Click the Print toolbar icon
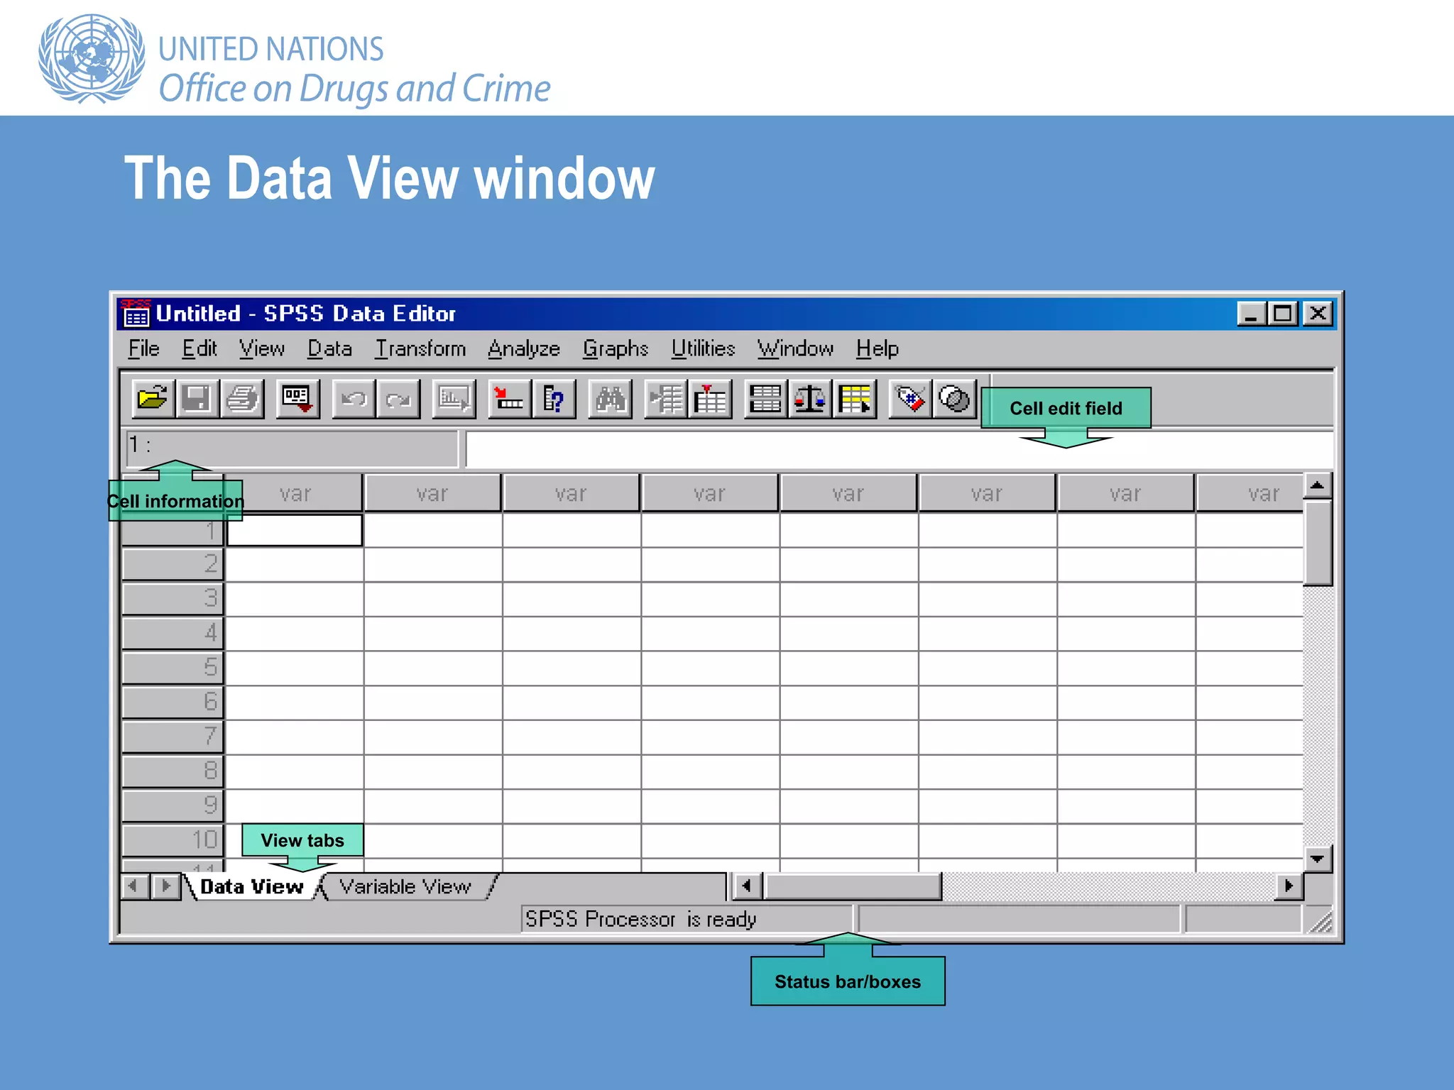This screenshot has height=1090, width=1454. (241, 399)
